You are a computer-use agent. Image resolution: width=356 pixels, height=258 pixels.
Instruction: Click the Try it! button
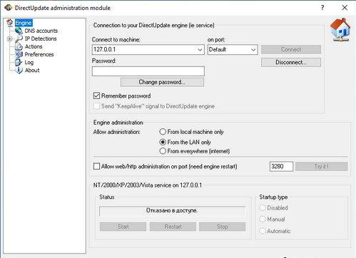click(x=321, y=166)
